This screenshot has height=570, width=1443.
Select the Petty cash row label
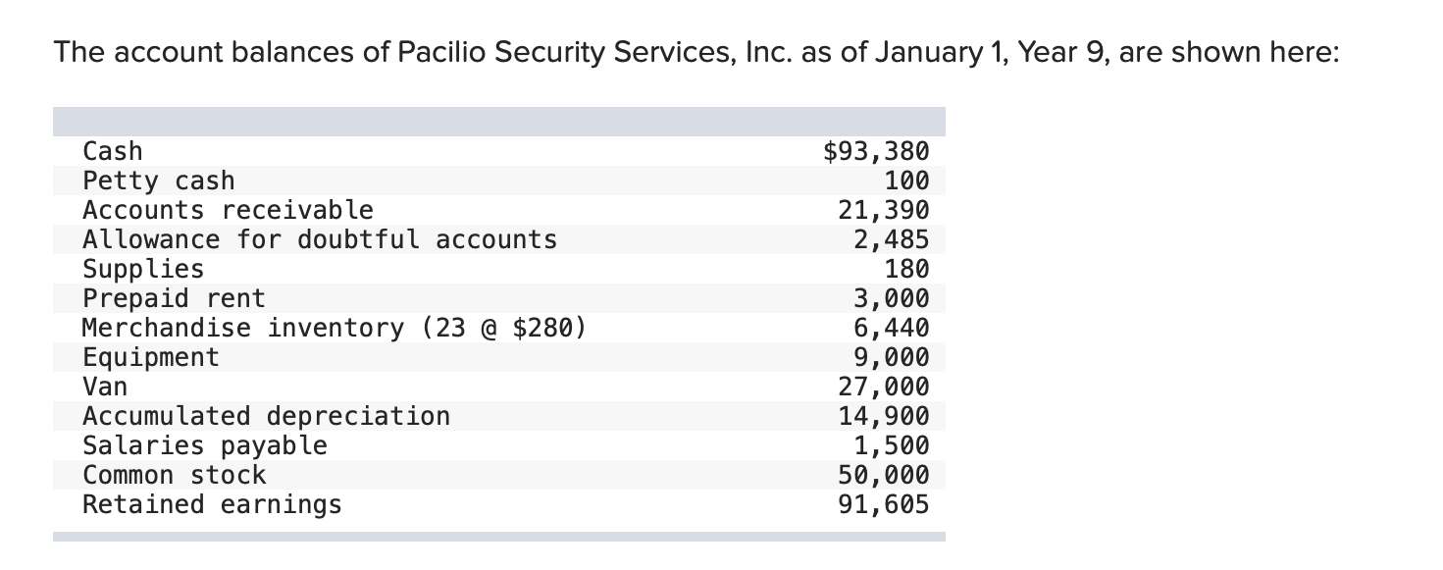click(159, 181)
